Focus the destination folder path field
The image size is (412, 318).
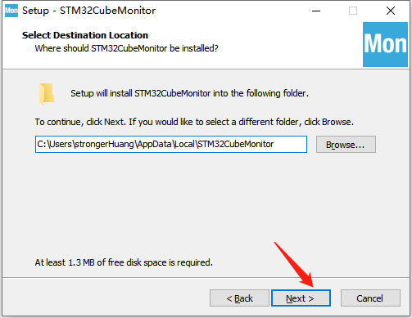tap(171, 144)
